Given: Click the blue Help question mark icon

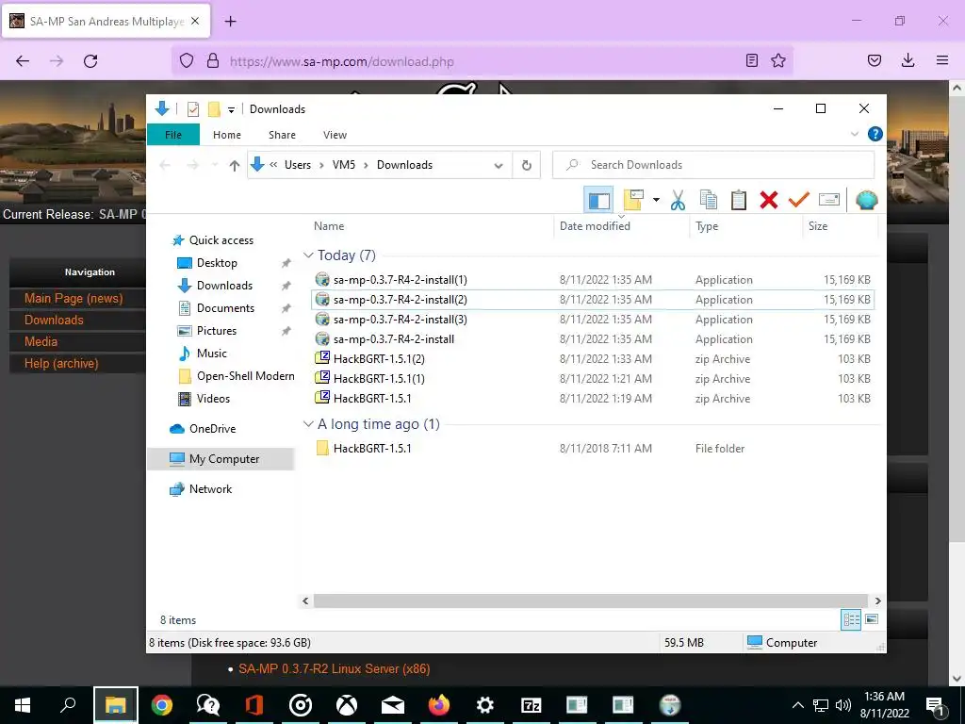Looking at the screenshot, I should [875, 134].
